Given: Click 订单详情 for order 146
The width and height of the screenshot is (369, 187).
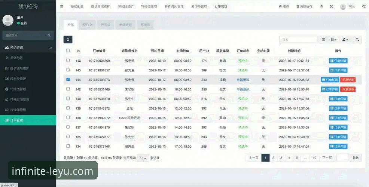Looking at the screenshot, I should 338,61.
